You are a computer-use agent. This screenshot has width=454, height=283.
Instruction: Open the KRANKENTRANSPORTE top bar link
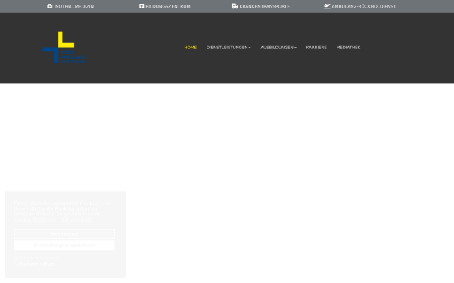264,6
